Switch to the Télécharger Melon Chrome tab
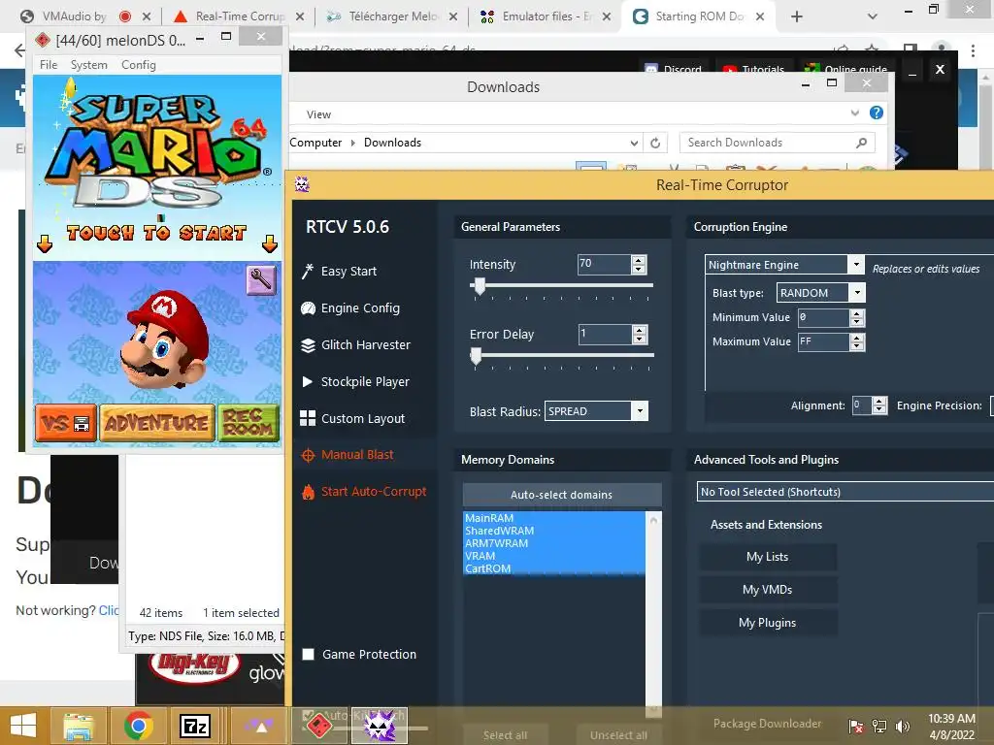The height and width of the screenshot is (745, 994). pos(391,16)
